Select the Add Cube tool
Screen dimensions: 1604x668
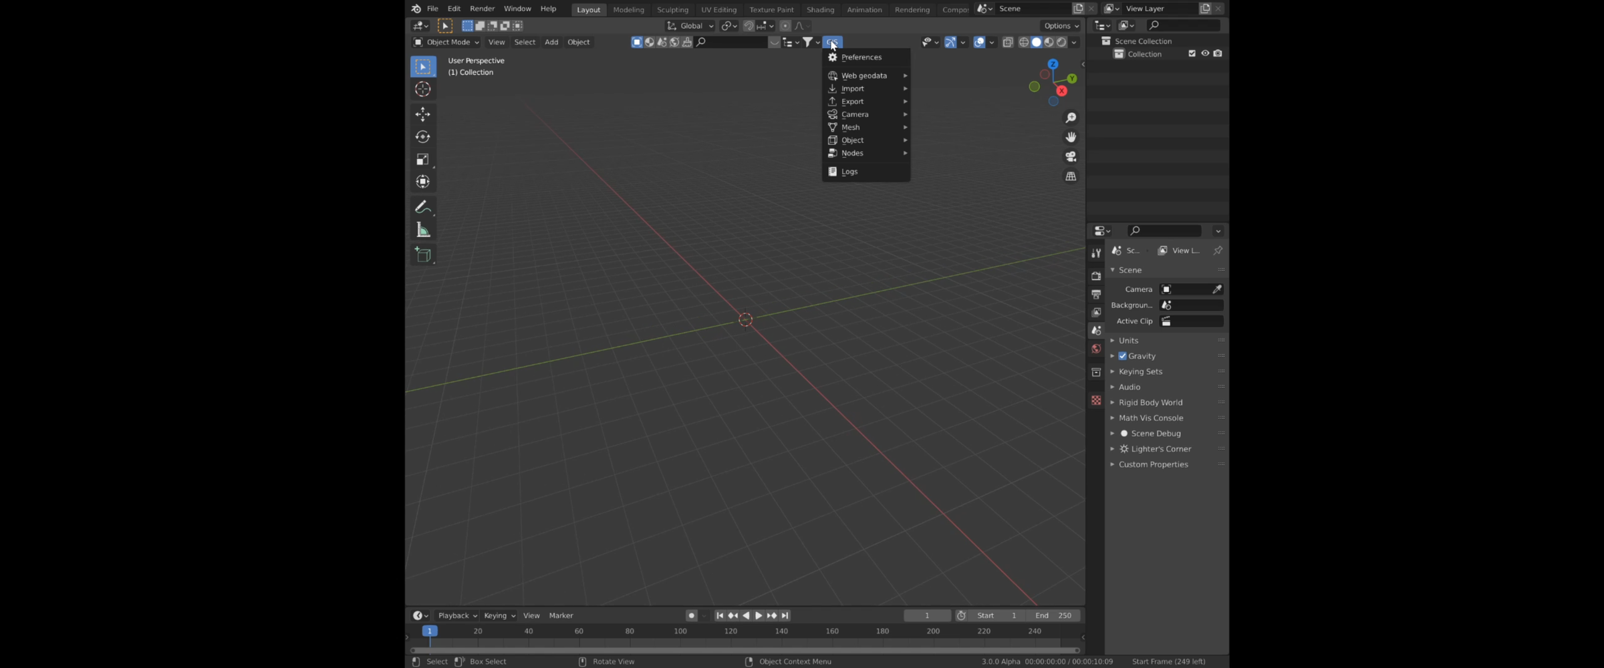[422, 255]
